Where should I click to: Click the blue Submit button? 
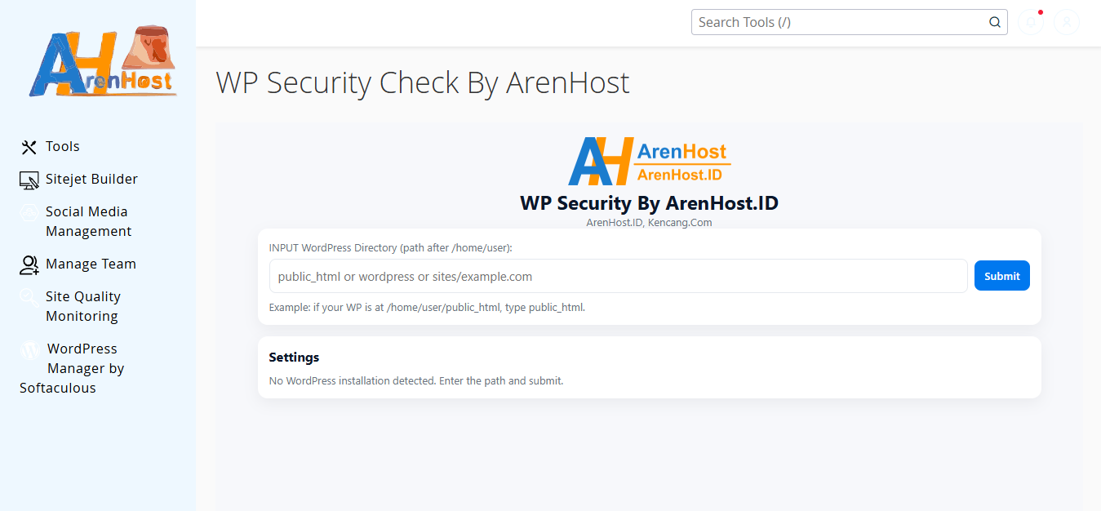1002,276
